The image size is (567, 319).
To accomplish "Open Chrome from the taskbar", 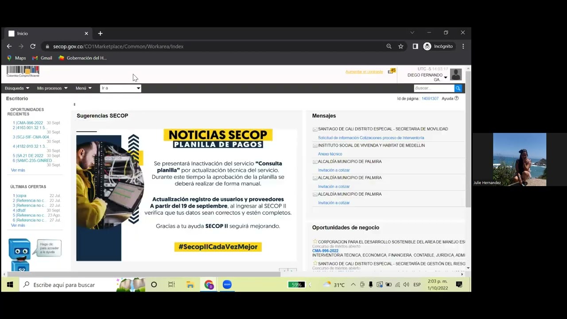I will coord(209,284).
